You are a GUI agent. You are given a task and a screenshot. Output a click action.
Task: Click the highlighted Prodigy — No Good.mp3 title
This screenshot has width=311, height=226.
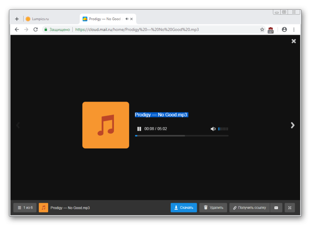pyautogui.click(x=161, y=115)
